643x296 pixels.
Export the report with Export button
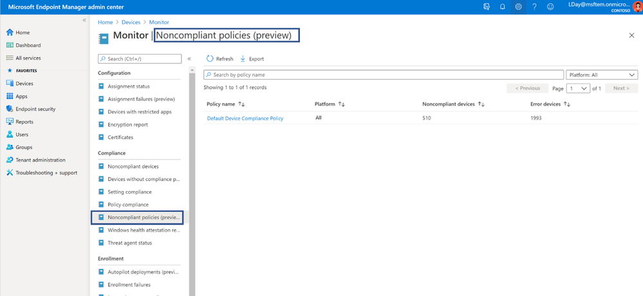tap(252, 59)
